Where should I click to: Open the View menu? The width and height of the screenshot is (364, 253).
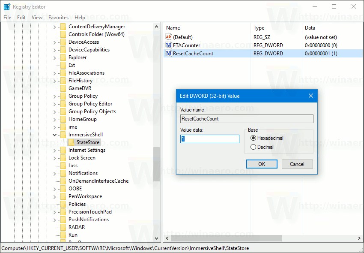tap(37, 18)
